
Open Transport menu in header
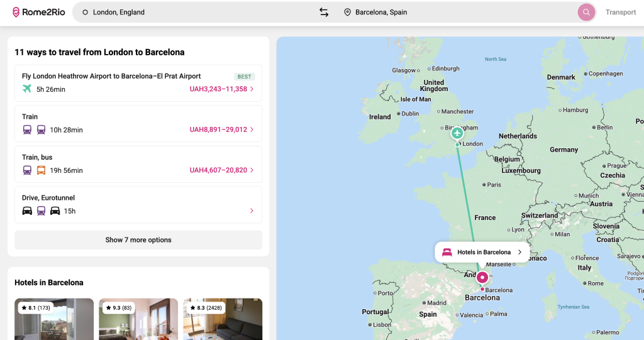click(621, 13)
